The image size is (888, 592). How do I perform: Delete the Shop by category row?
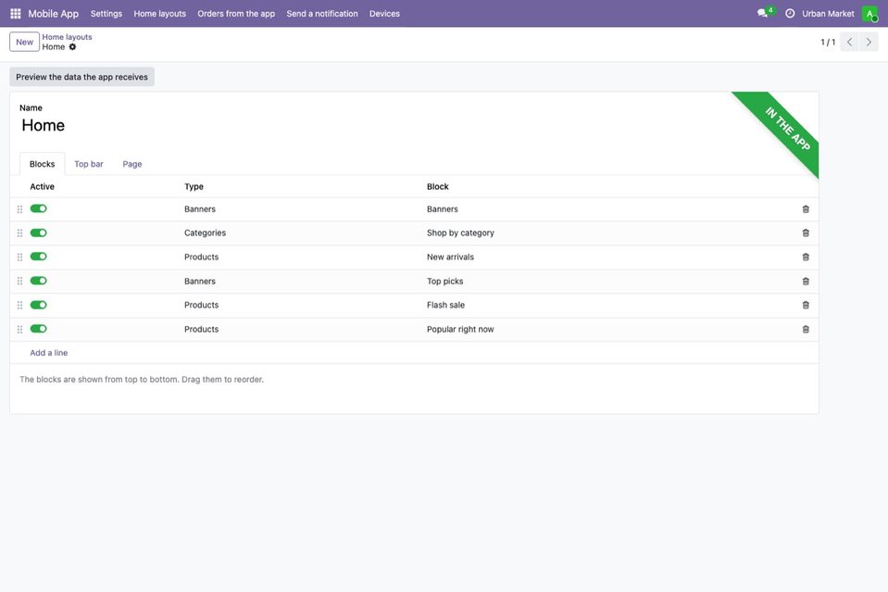tap(806, 233)
